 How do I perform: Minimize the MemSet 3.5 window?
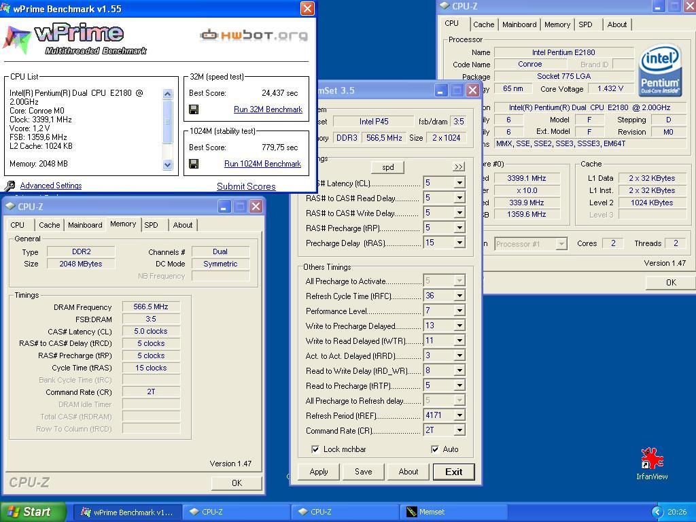[440, 90]
